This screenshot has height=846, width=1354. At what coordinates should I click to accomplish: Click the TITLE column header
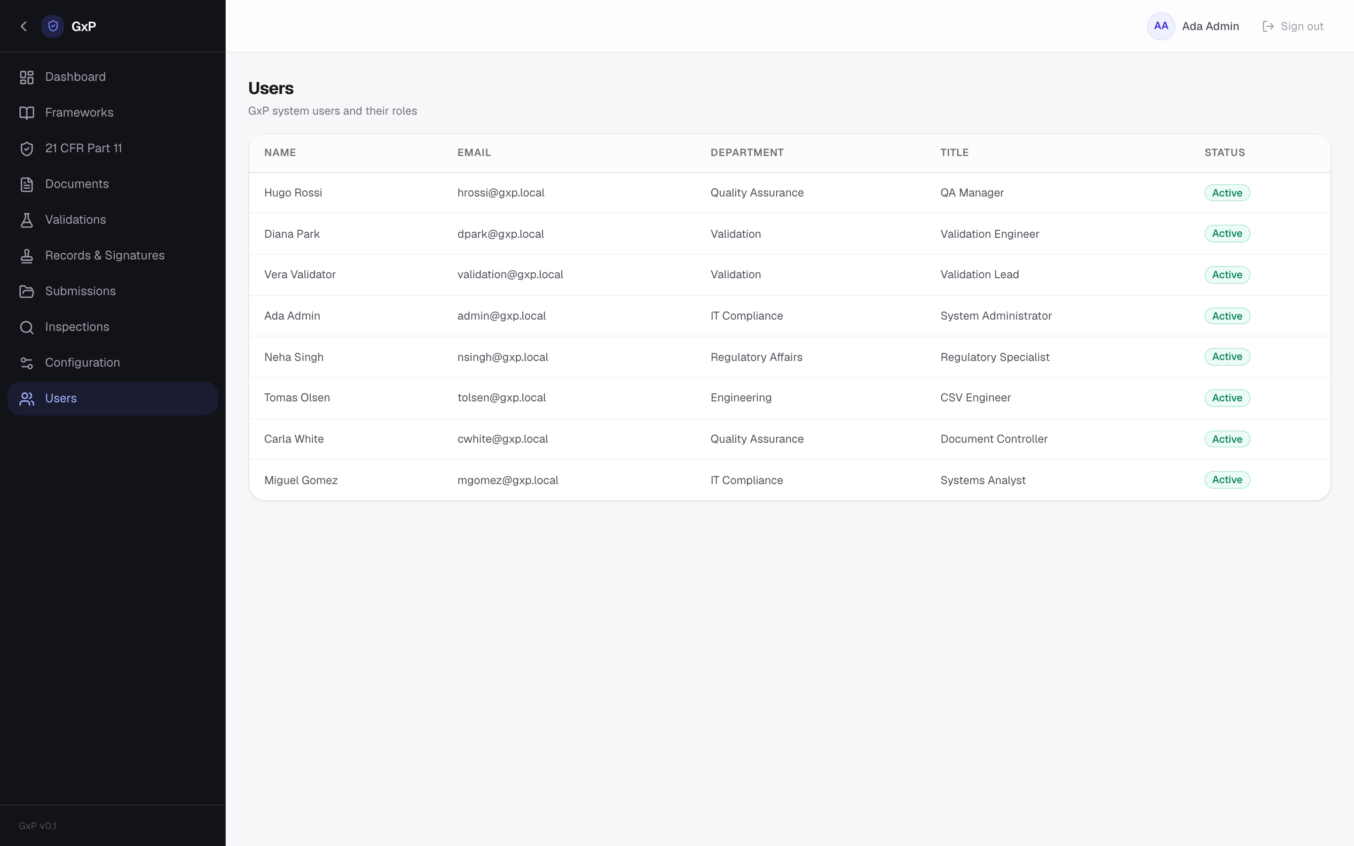point(954,153)
